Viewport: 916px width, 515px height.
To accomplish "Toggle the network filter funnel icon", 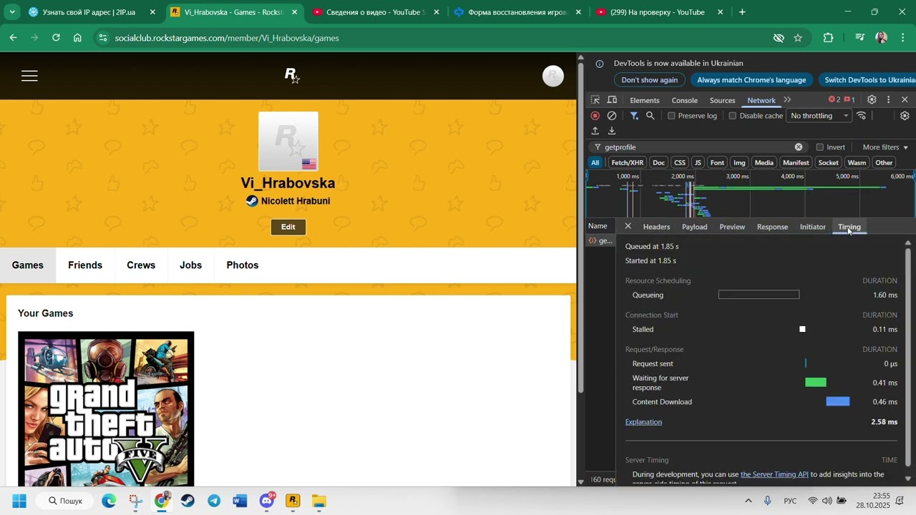I will tap(634, 116).
